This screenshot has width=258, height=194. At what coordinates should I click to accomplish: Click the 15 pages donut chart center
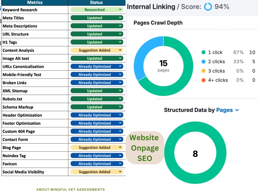click(163, 66)
